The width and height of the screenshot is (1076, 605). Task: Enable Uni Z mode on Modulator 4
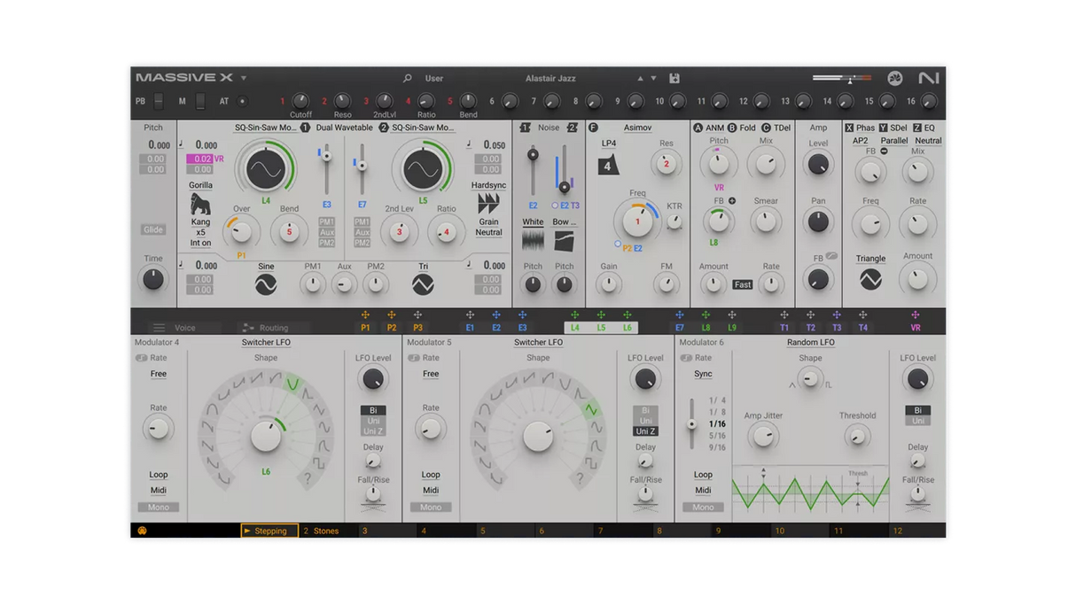[372, 429]
